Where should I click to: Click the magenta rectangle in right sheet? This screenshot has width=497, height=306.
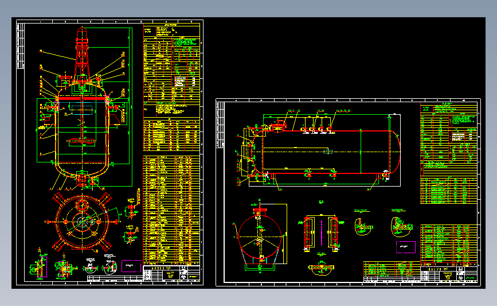(406, 247)
